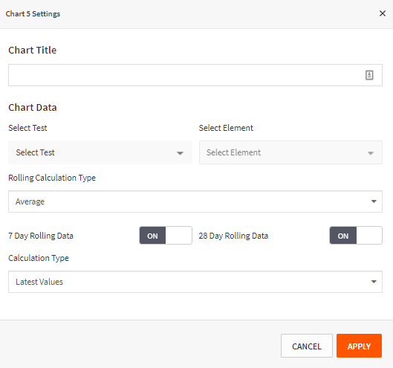Click the caret icon beside Latest Values
The width and height of the screenshot is (393, 368).
(374, 282)
